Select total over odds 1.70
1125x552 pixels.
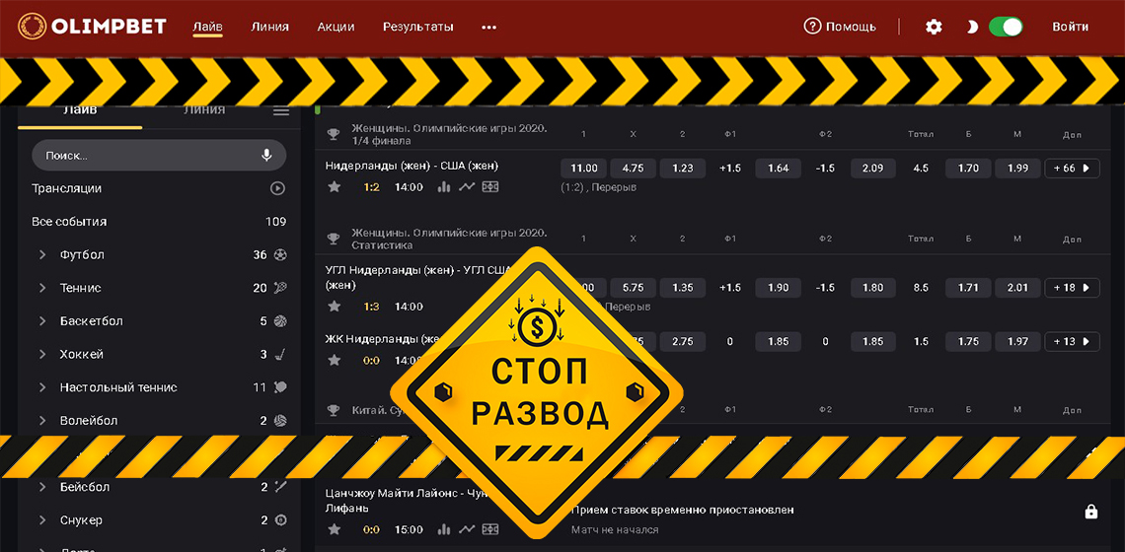(968, 169)
